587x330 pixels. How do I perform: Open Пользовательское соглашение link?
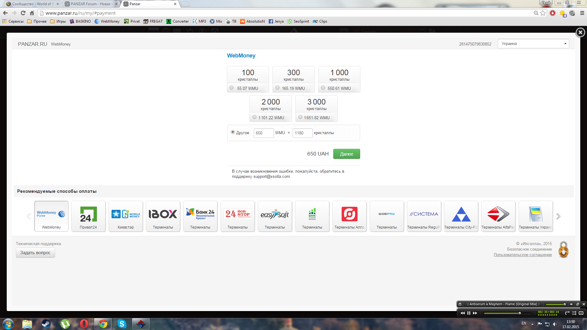522,255
